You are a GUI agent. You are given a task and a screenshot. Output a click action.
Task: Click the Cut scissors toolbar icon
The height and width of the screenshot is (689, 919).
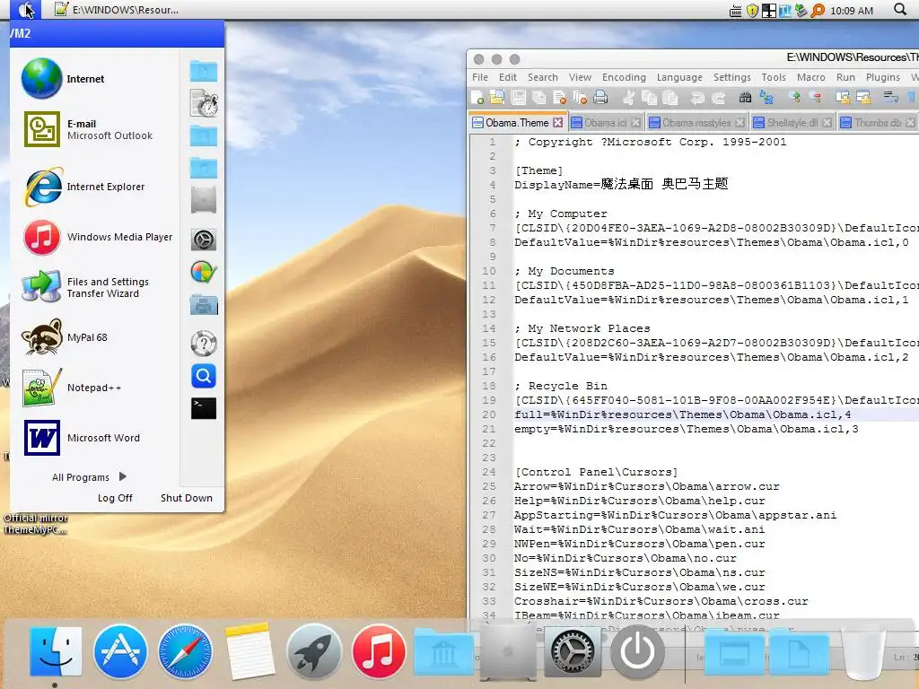pyautogui.click(x=628, y=98)
